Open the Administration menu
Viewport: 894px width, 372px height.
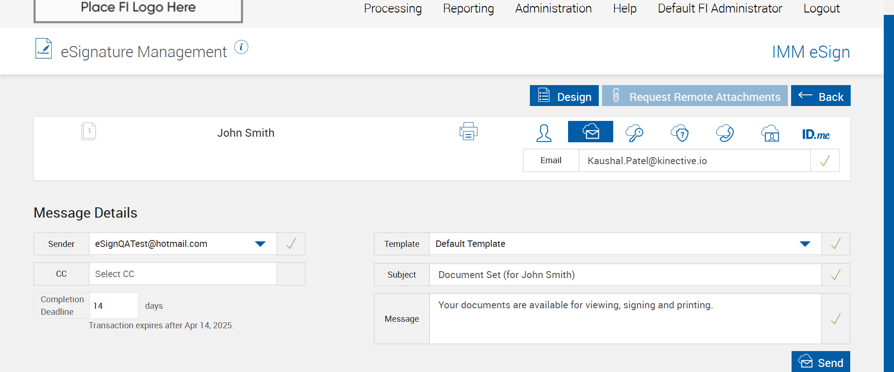pos(553,9)
